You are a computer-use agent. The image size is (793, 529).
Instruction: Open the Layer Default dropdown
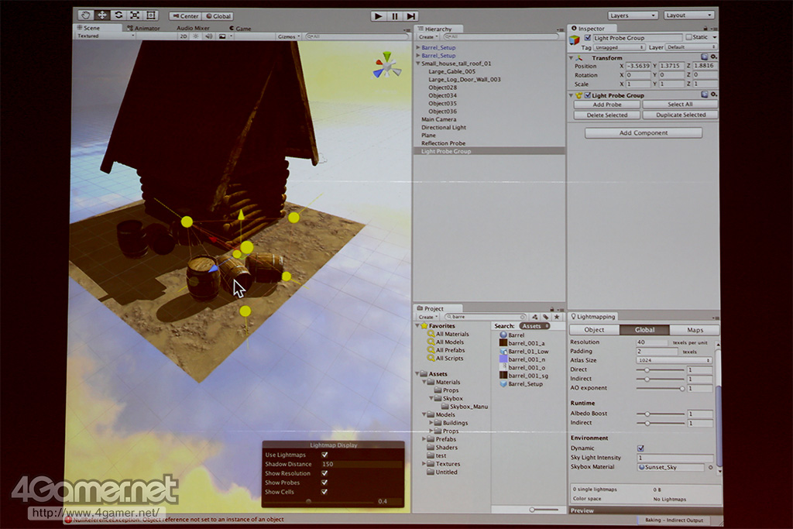tap(691, 47)
